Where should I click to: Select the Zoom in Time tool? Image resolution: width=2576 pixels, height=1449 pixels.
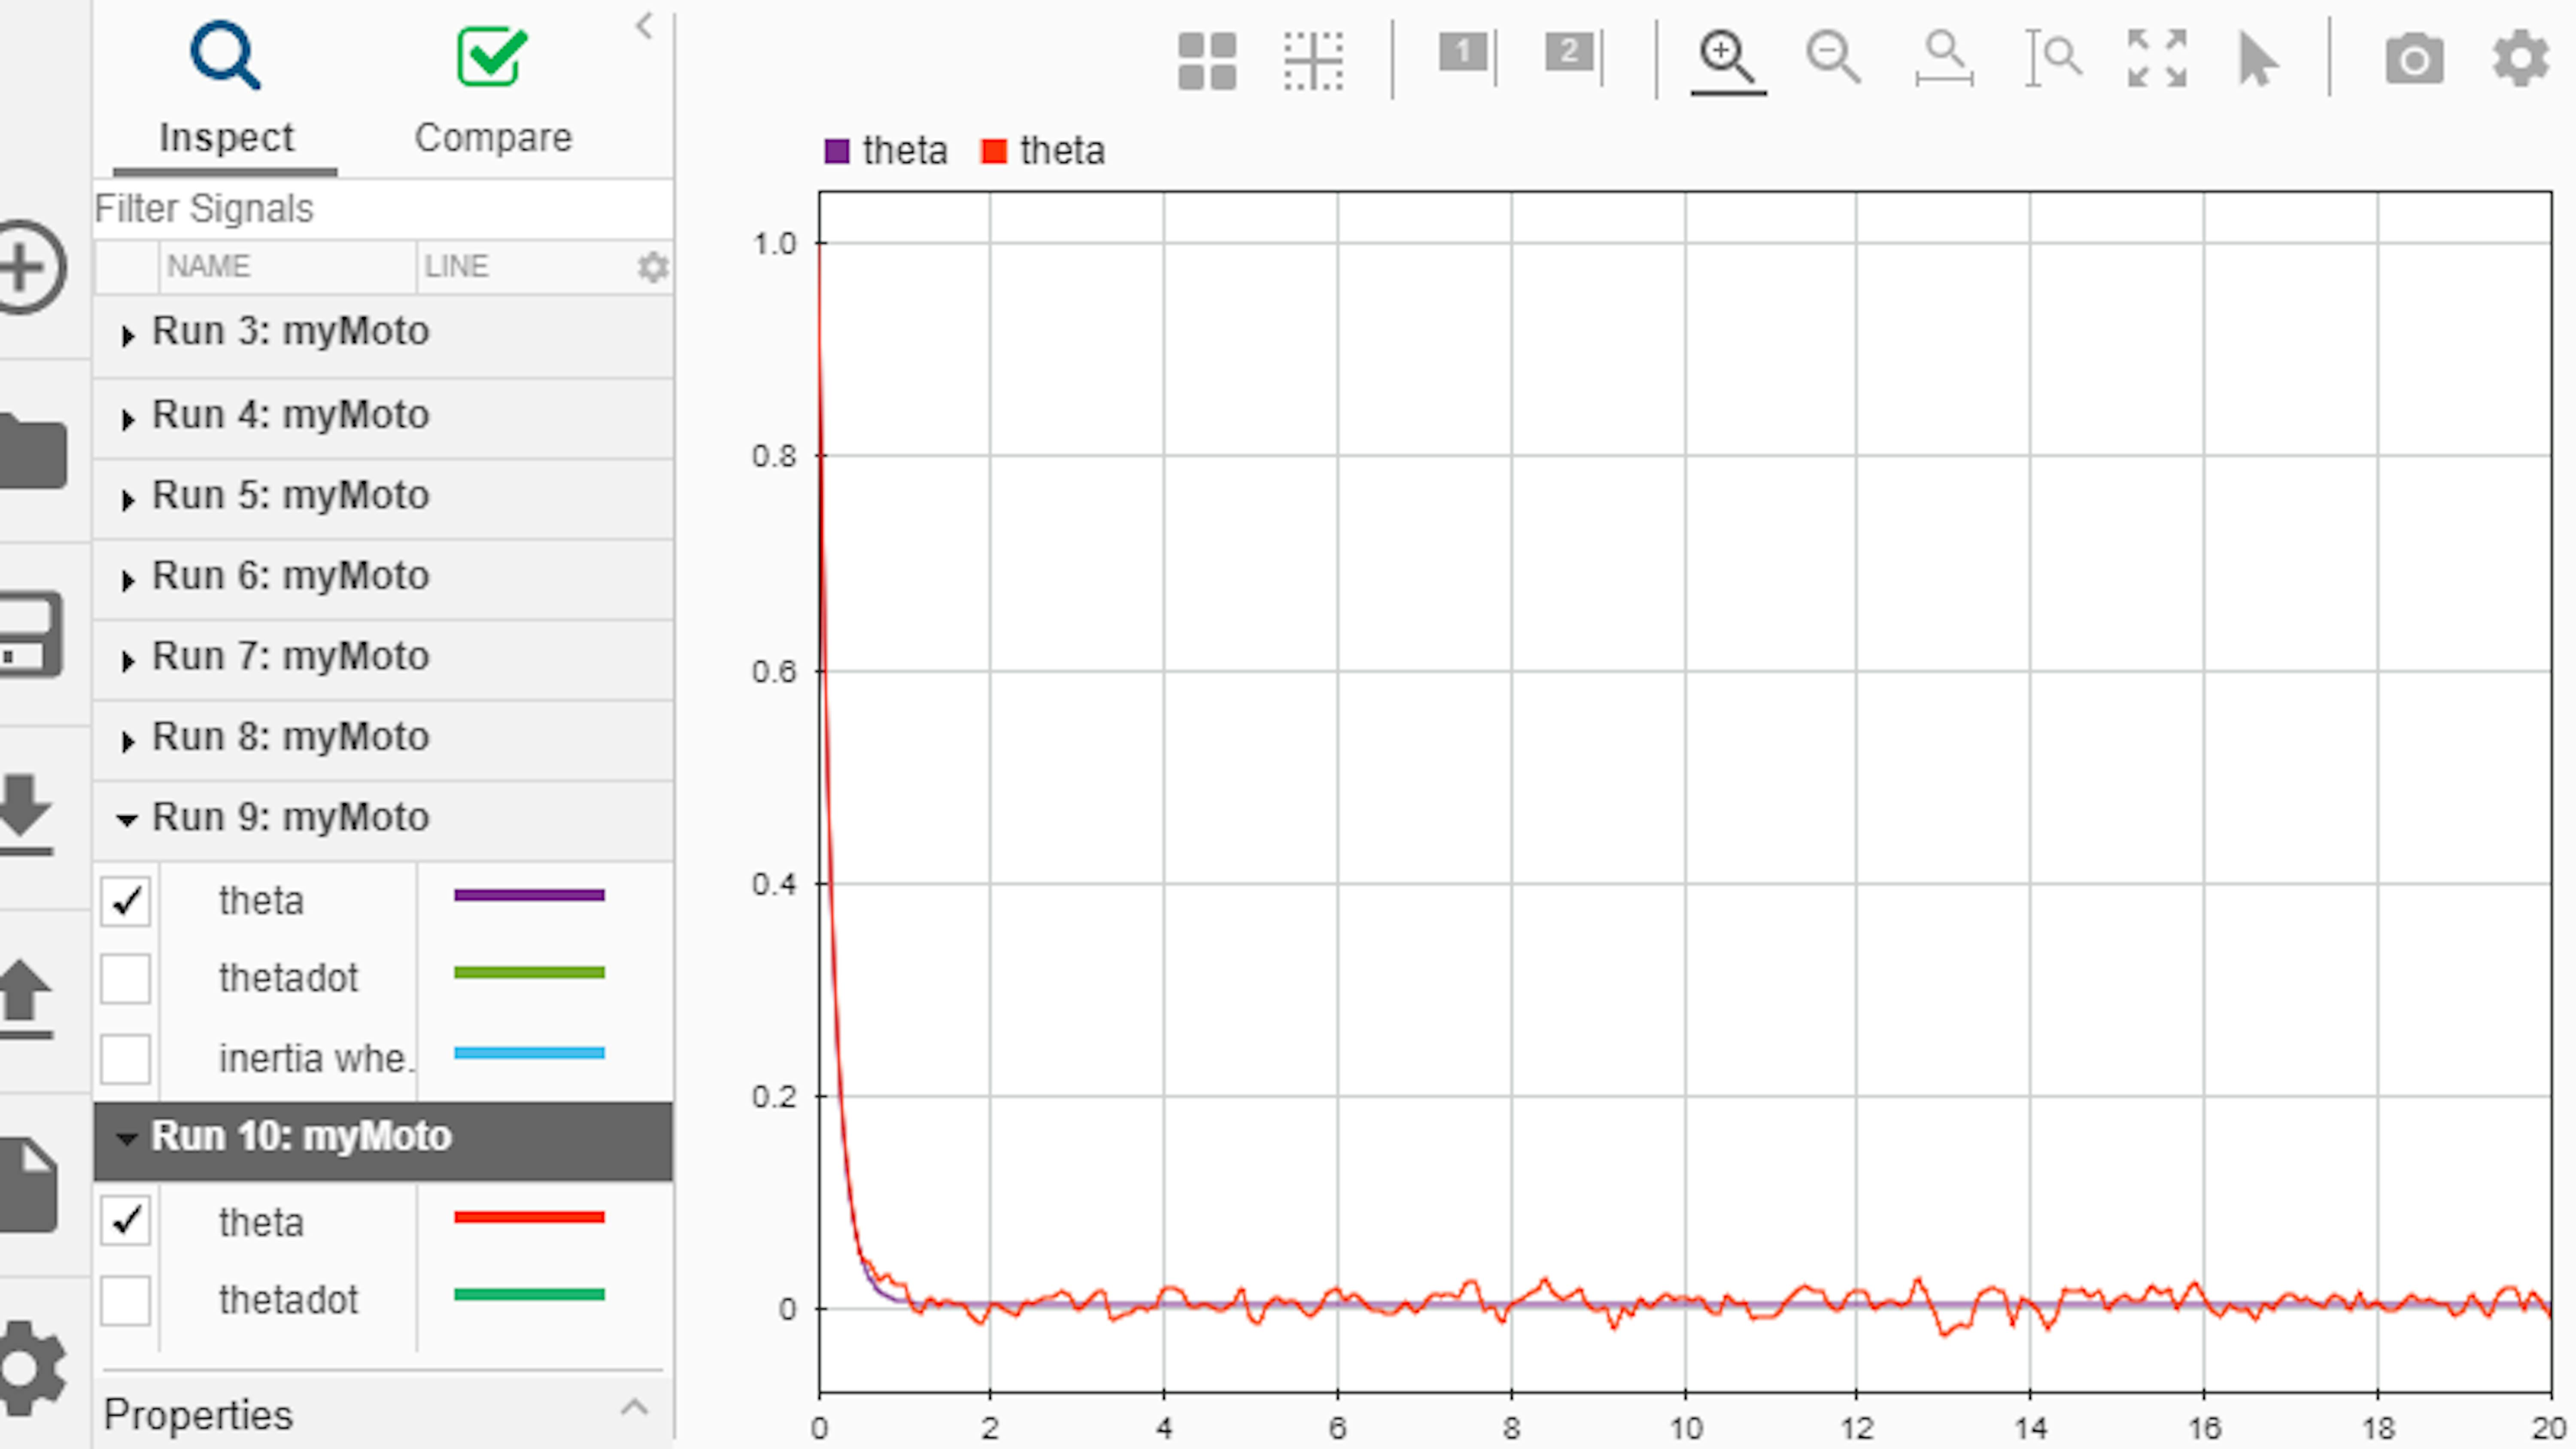(1944, 58)
